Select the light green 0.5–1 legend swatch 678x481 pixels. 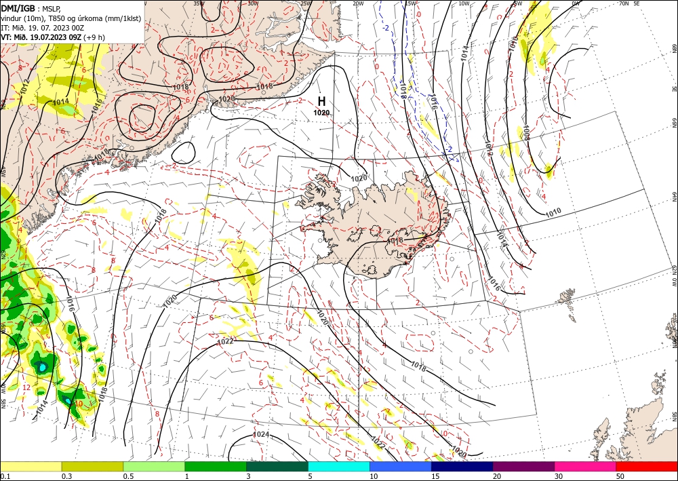(154, 466)
